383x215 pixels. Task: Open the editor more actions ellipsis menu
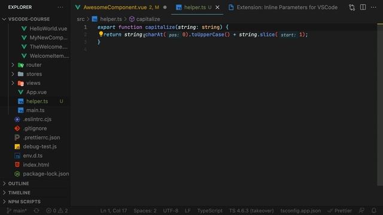click(x=373, y=7)
